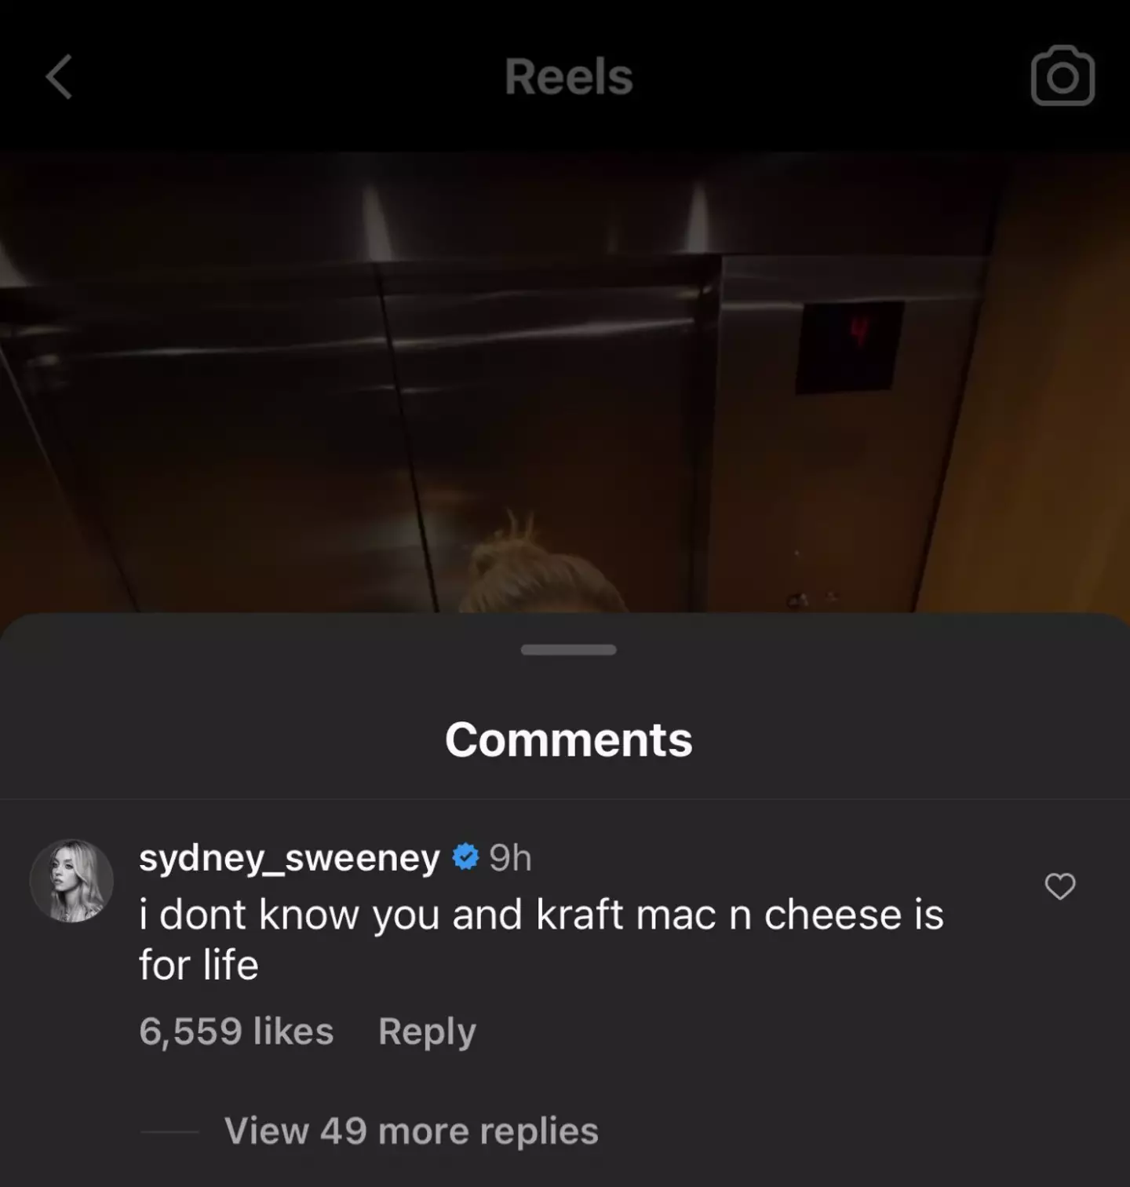Click the comment text about kraft mac

click(541, 940)
